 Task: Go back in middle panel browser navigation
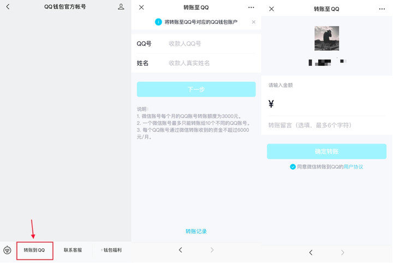coord(181,250)
